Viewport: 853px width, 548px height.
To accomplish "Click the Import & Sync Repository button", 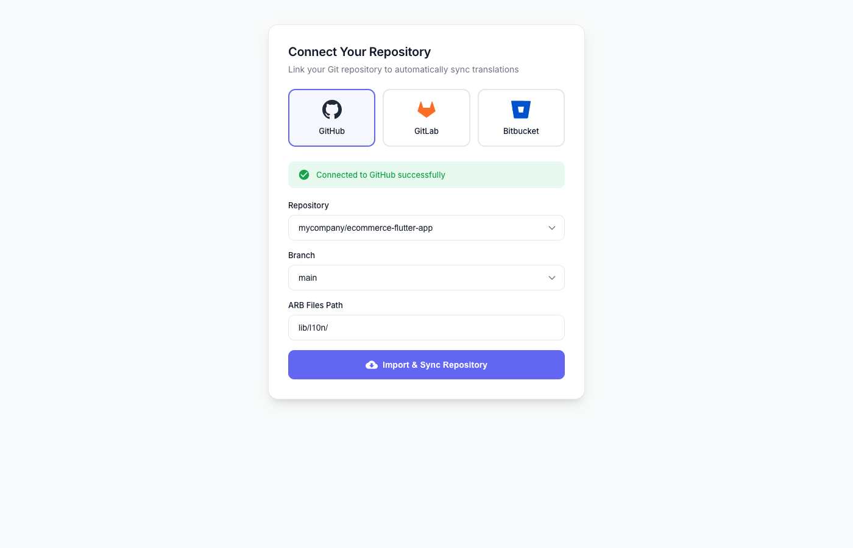I will click(x=426, y=365).
